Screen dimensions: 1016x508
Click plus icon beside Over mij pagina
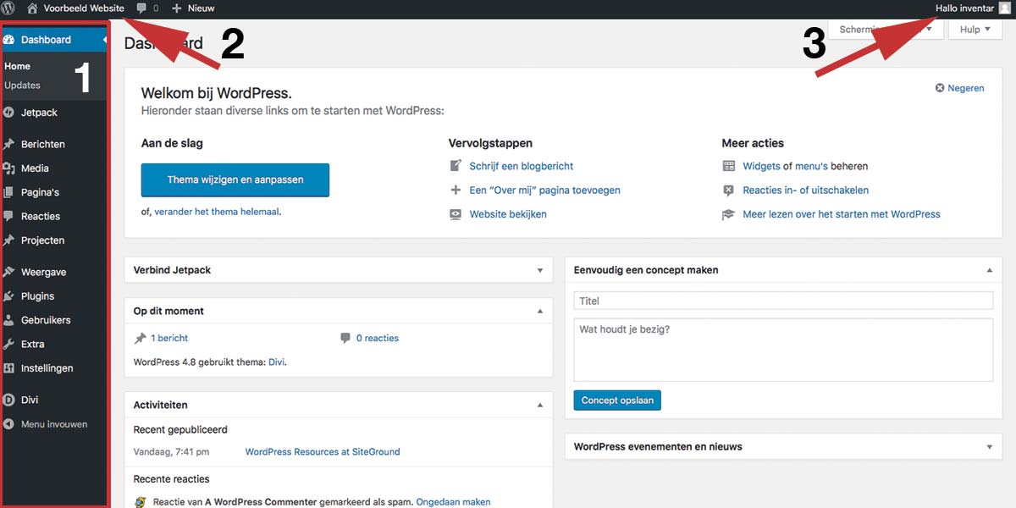coord(456,190)
